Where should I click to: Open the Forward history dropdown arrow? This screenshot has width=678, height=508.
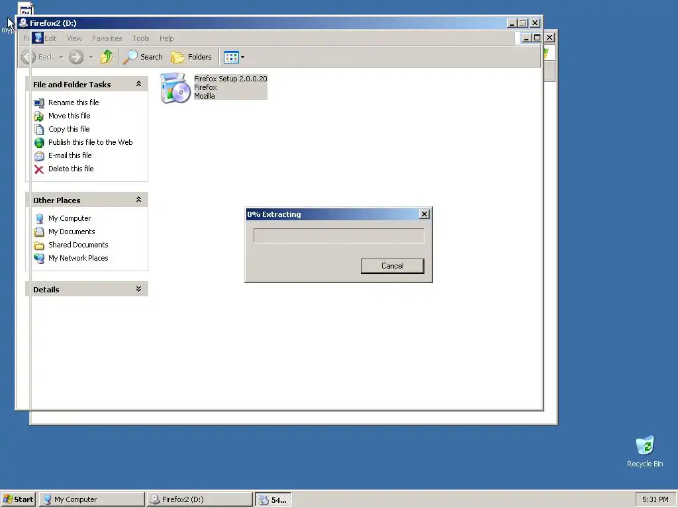[91, 57]
